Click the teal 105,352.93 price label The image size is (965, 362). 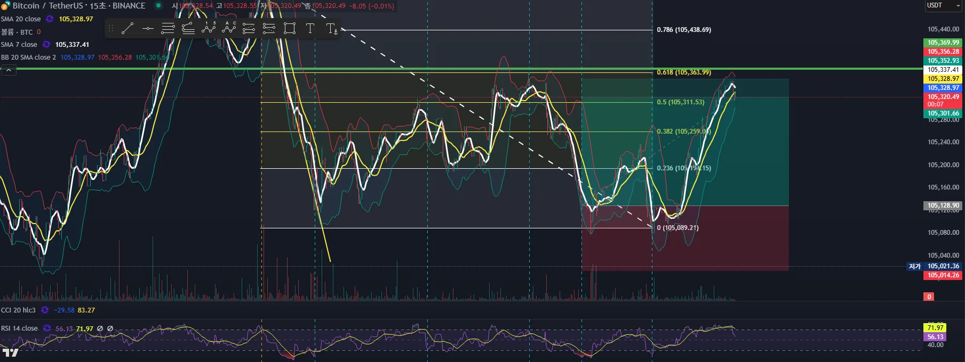[943, 61]
